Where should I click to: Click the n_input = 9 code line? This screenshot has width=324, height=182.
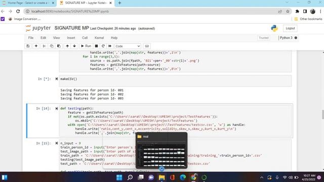pyautogui.click(x=70, y=143)
